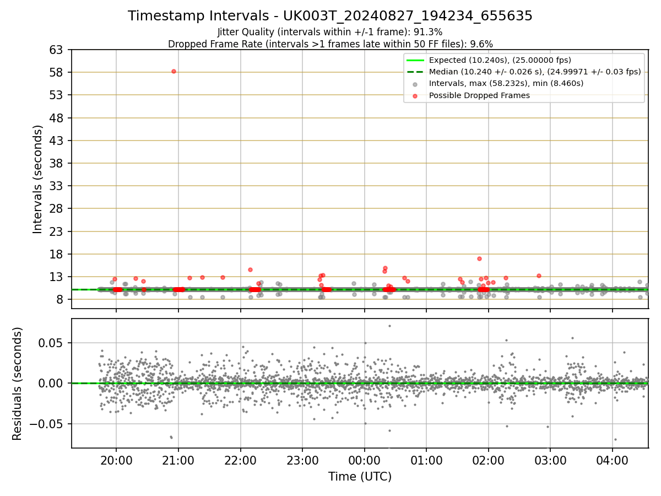This screenshot has height=496, width=661.
Task: Click legend entry 'Possible Dropped Frames'
Action: tap(479, 95)
